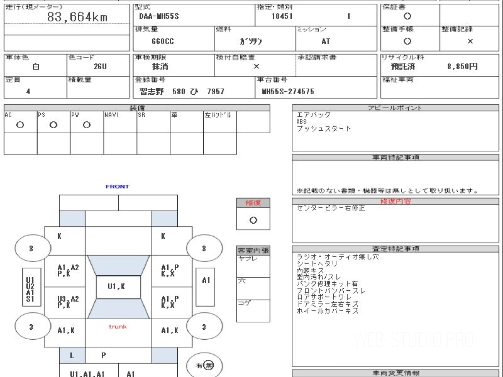This screenshot has width=503, height=377.
Task: Select the AT transmission value
Action: [x=326, y=41]
